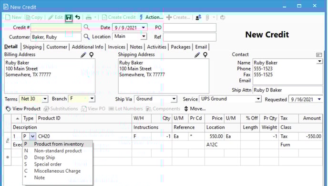The height and width of the screenshot is (186, 328).
Task: Open the Branch dropdown
Action: point(92,98)
